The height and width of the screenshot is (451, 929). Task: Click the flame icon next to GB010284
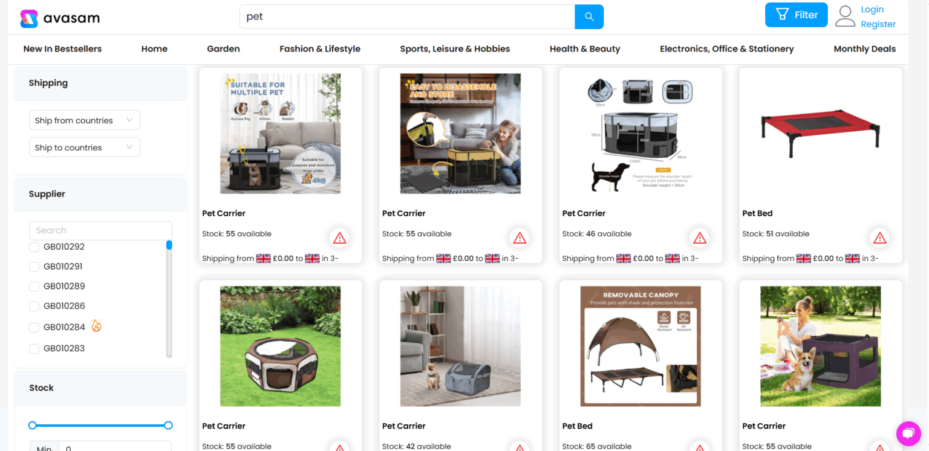[x=96, y=326]
